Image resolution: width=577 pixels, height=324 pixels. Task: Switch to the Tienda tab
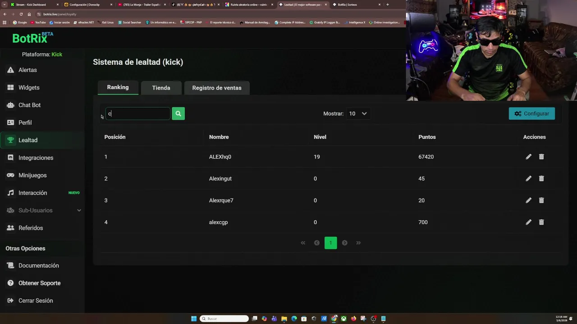[161, 88]
